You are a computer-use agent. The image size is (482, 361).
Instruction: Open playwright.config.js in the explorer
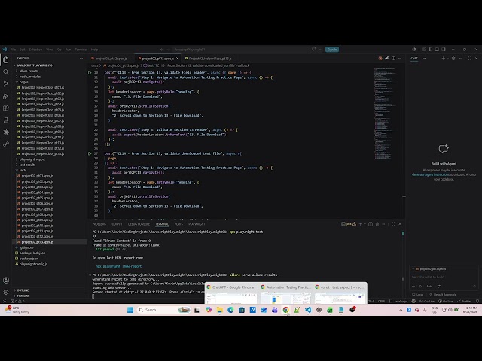(33, 264)
